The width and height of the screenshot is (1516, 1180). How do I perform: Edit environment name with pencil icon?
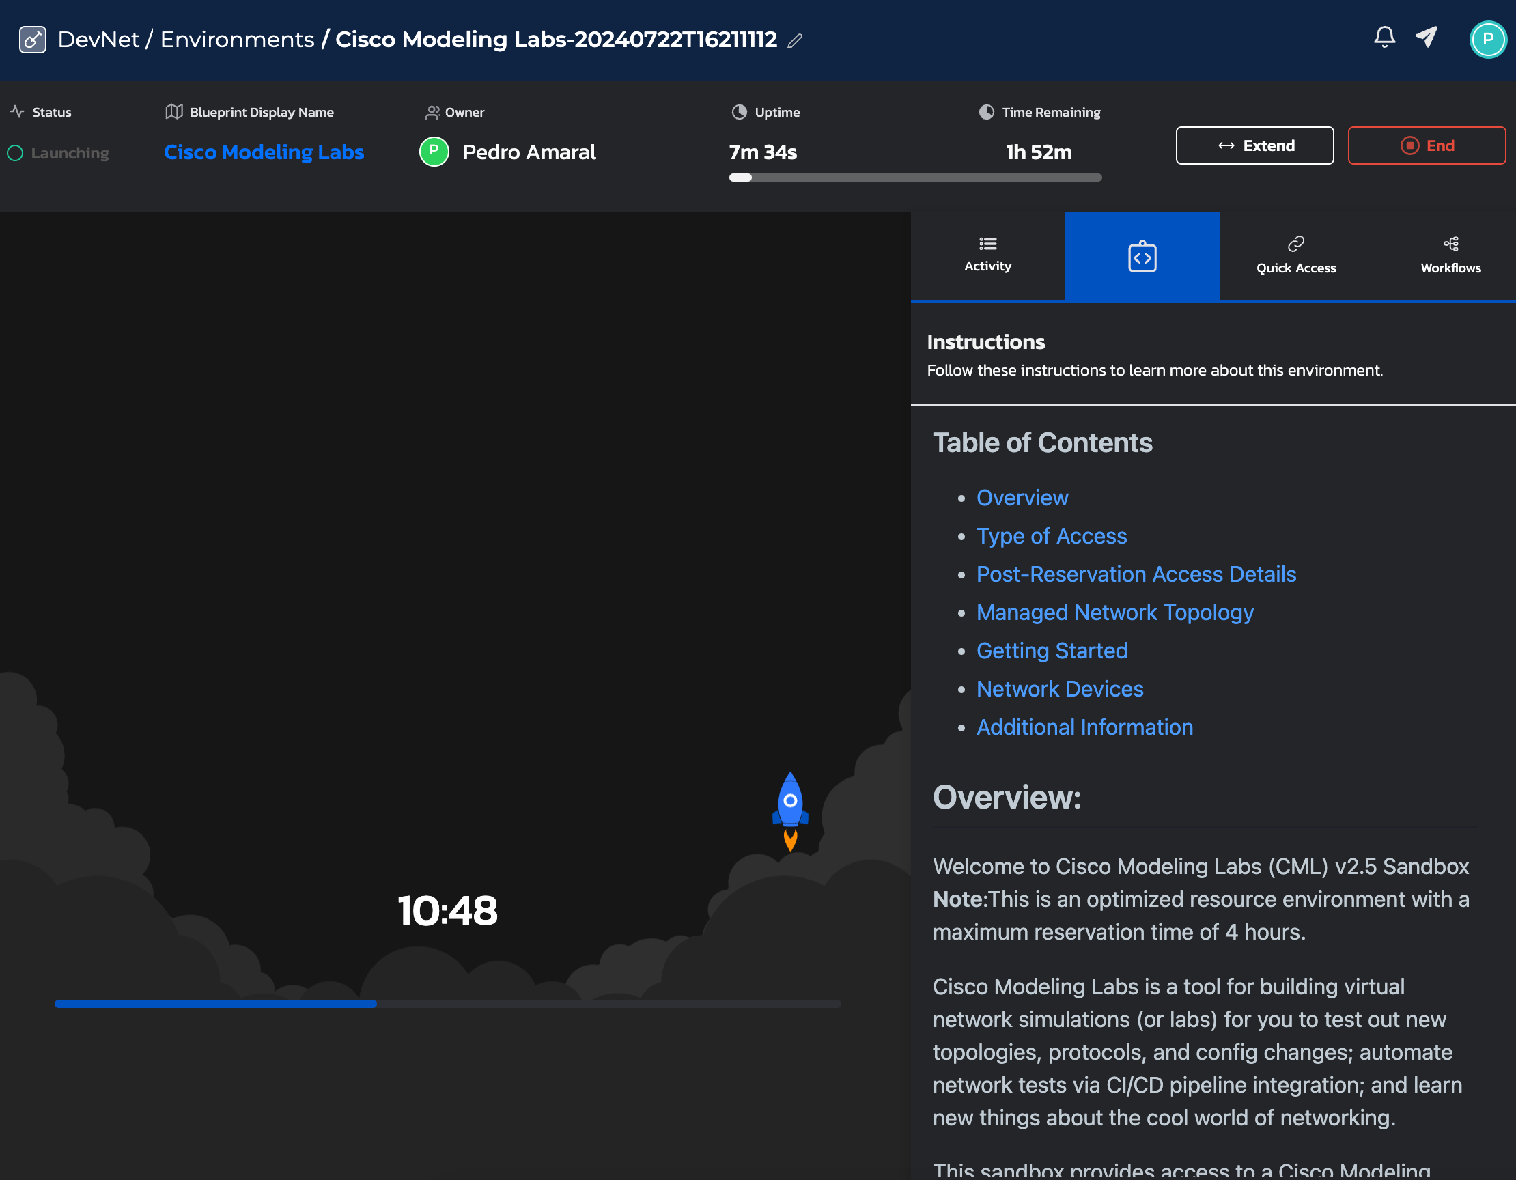[x=795, y=41]
